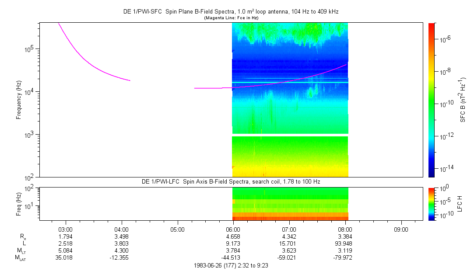Viewport: 474px width, 271px height.
Task: Click the MLT value 3.784
Action: pos(233,250)
